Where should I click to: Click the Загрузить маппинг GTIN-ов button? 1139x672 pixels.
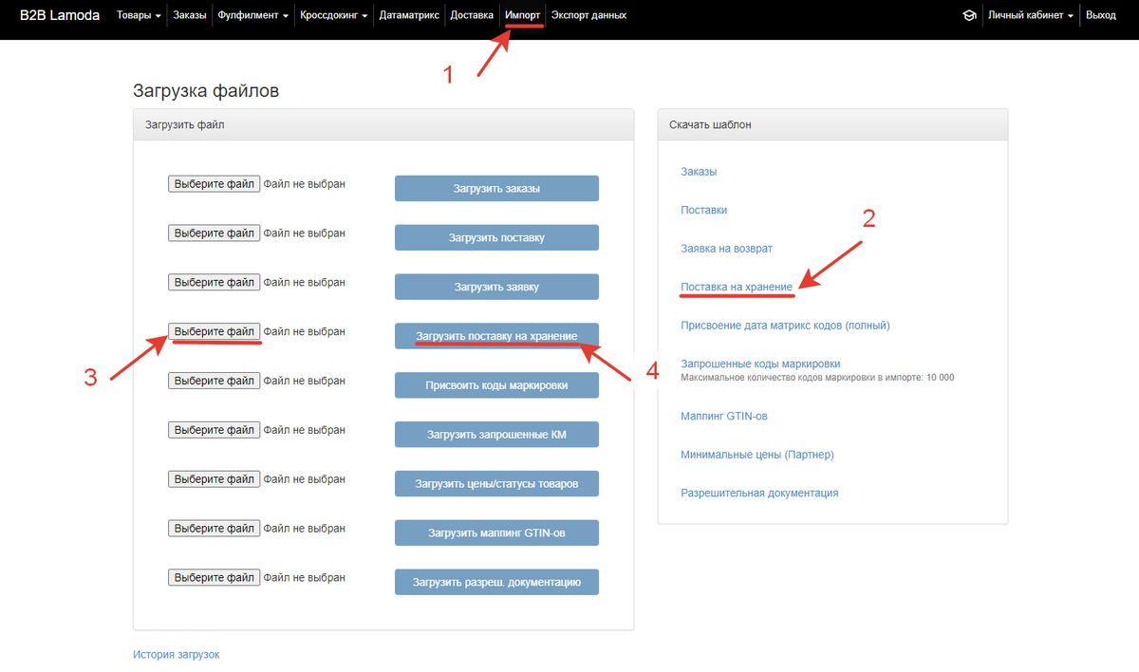click(x=496, y=532)
